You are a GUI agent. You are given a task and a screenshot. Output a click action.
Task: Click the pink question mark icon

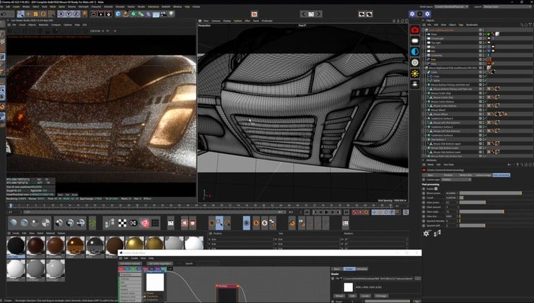click(x=145, y=223)
